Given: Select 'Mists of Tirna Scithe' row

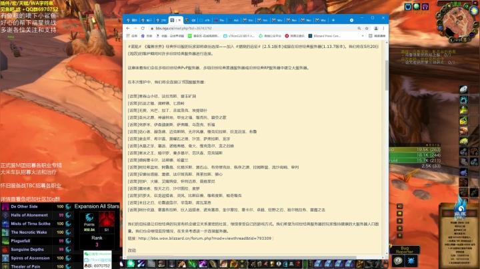Looking at the screenshot, I should tap(37, 224).
